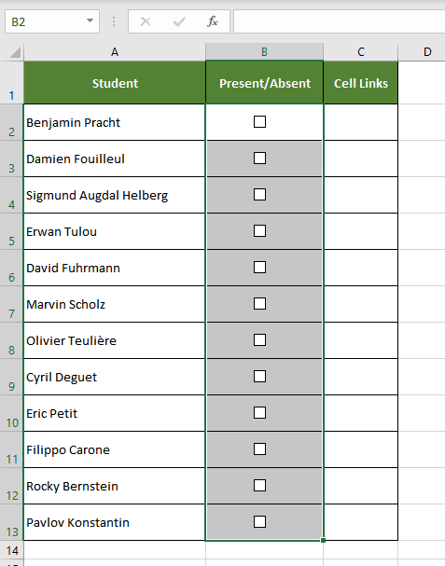The width and height of the screenshot is (445, 566).
Task: Select column B header
Action: tap(264, 52)
